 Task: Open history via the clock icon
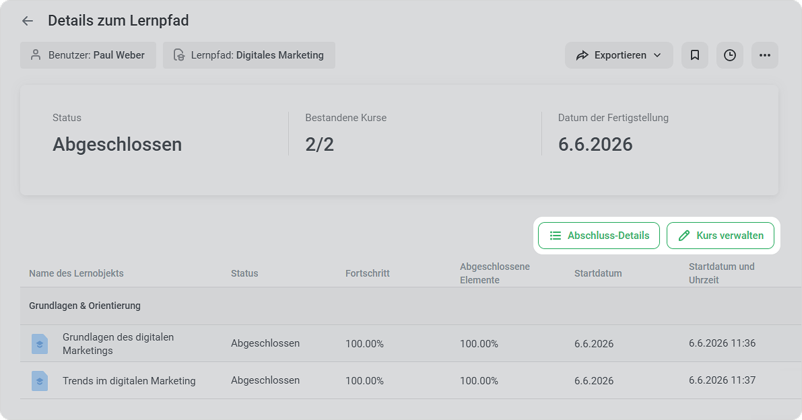pyautogui.click(x=729, y=55)
